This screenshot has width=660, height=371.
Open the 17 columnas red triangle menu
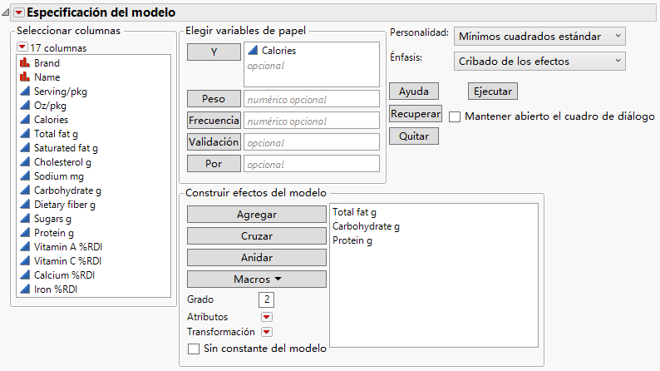(22, 48)
